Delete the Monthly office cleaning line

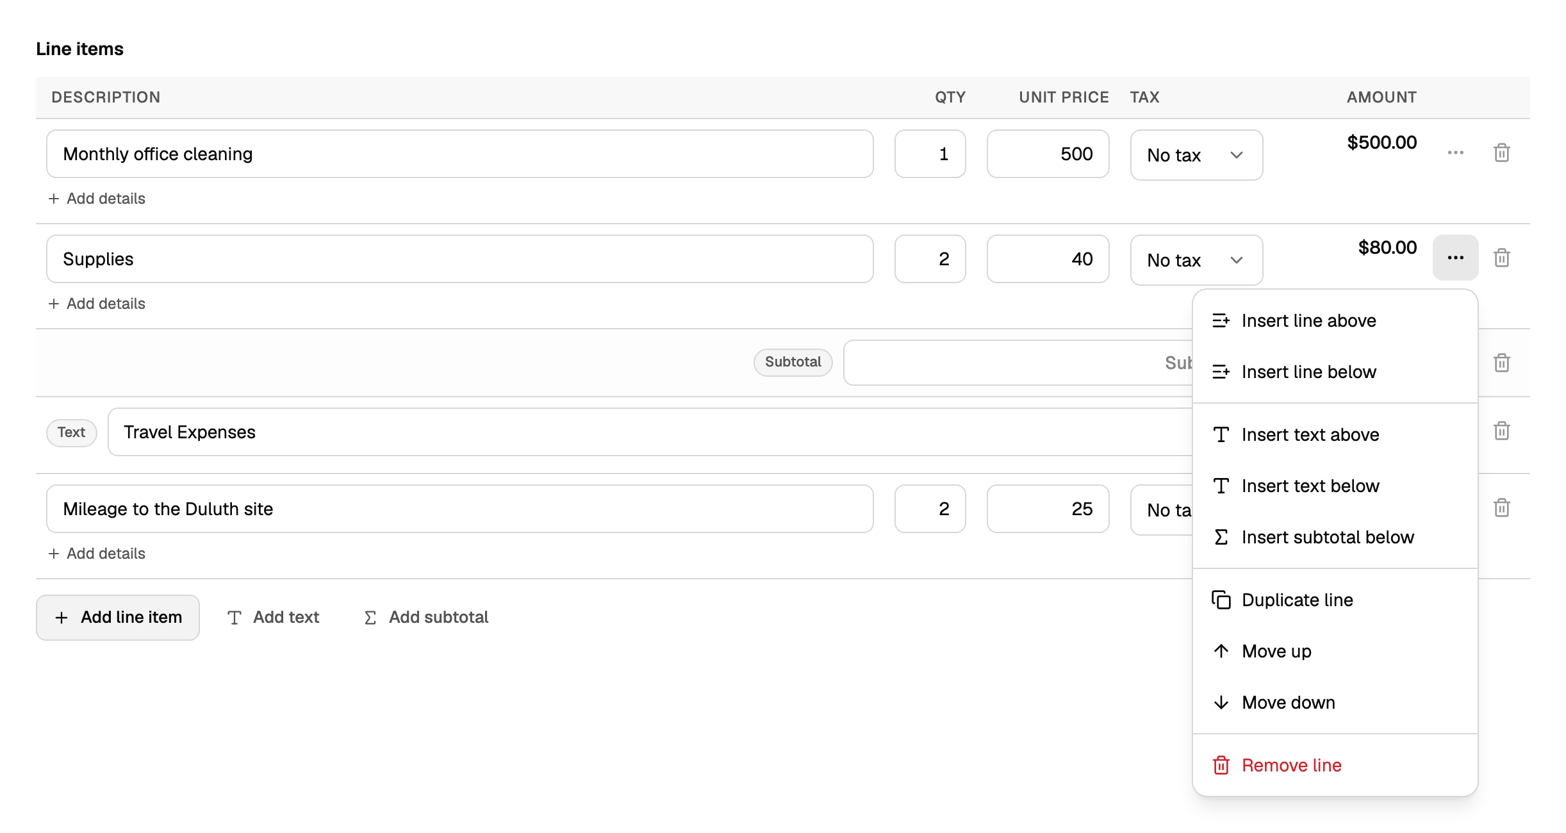(x=1501, y=153)
